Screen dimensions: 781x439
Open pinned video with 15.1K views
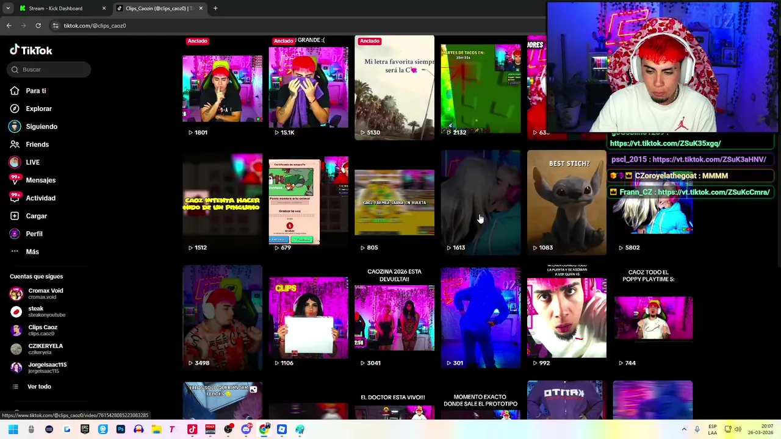308,87
